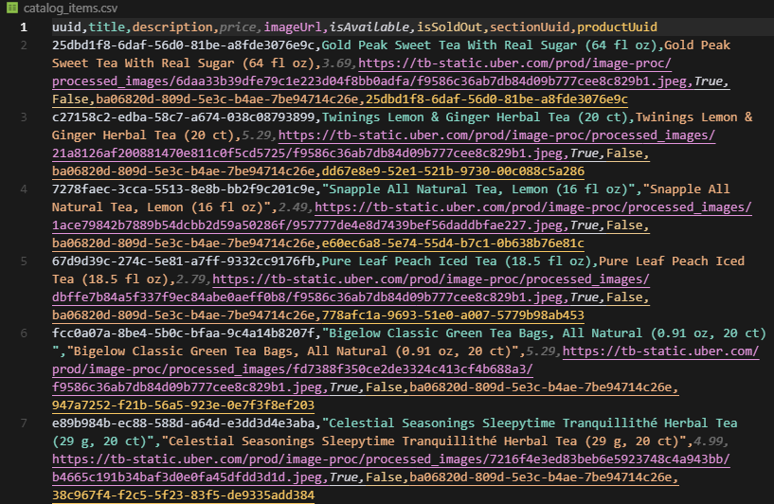Click the price value 2.49
The image size is (774, 504).
click(293, 207)
